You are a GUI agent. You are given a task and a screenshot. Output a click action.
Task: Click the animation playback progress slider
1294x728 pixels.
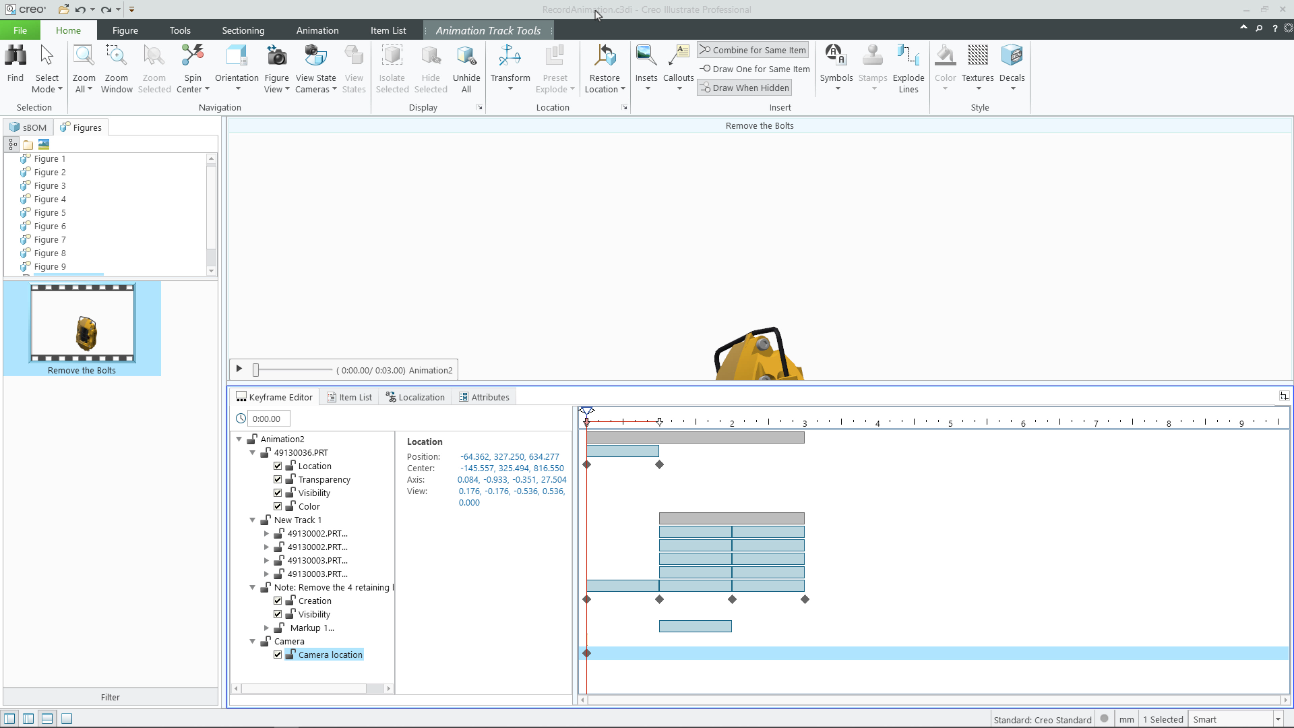point(293,370)
